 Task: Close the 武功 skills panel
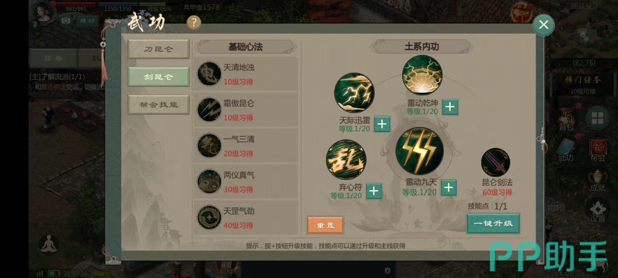(x=544, y=25)
